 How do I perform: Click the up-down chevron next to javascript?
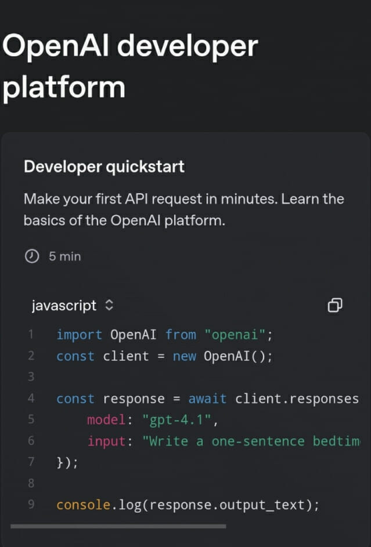[x=109, y=305]
